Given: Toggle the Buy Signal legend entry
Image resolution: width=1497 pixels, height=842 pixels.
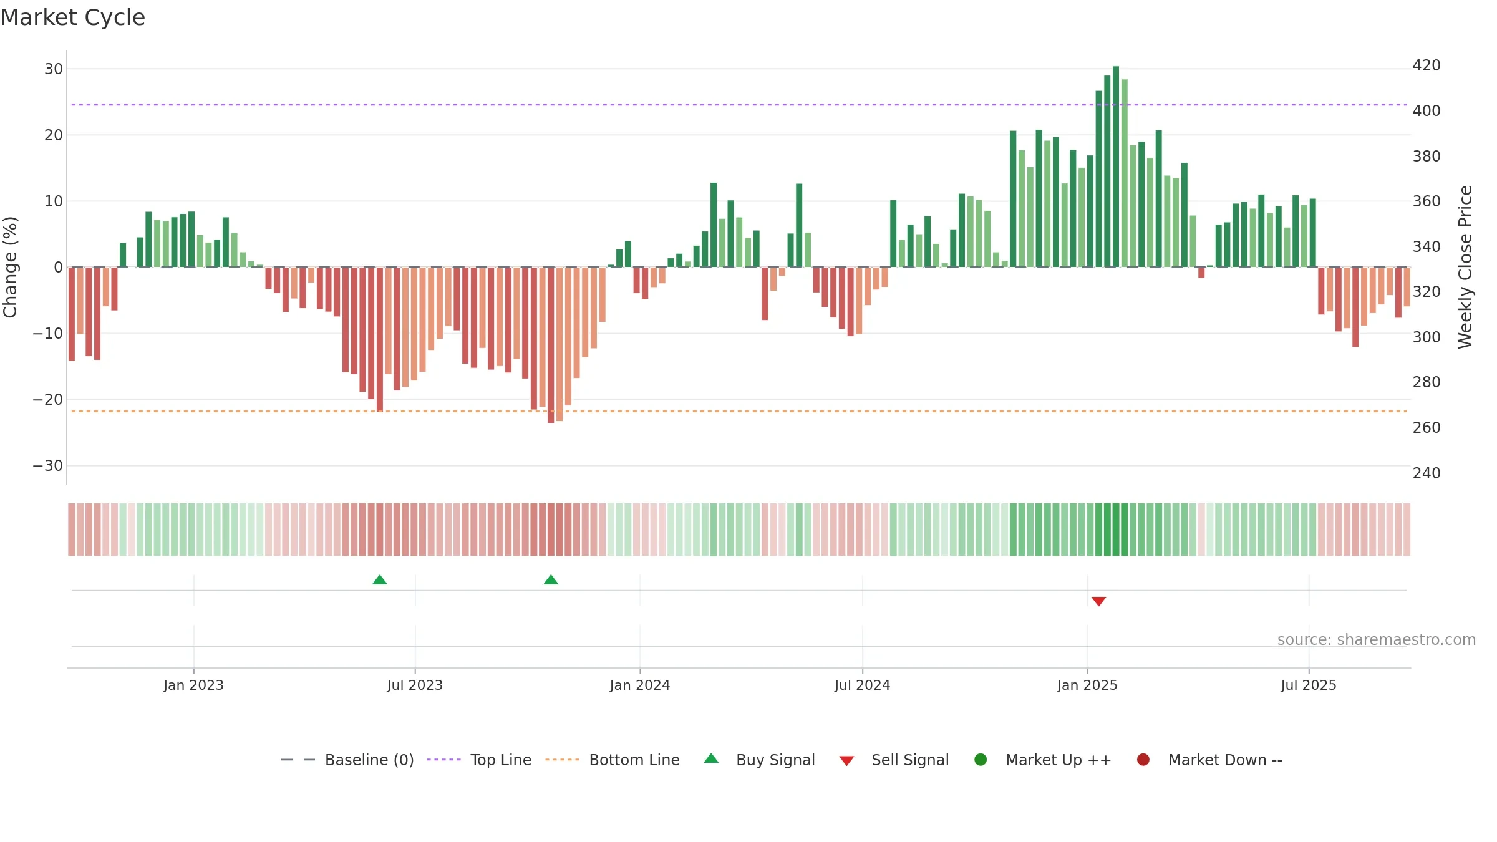Looking at the screenshot, I should [759, 760].
